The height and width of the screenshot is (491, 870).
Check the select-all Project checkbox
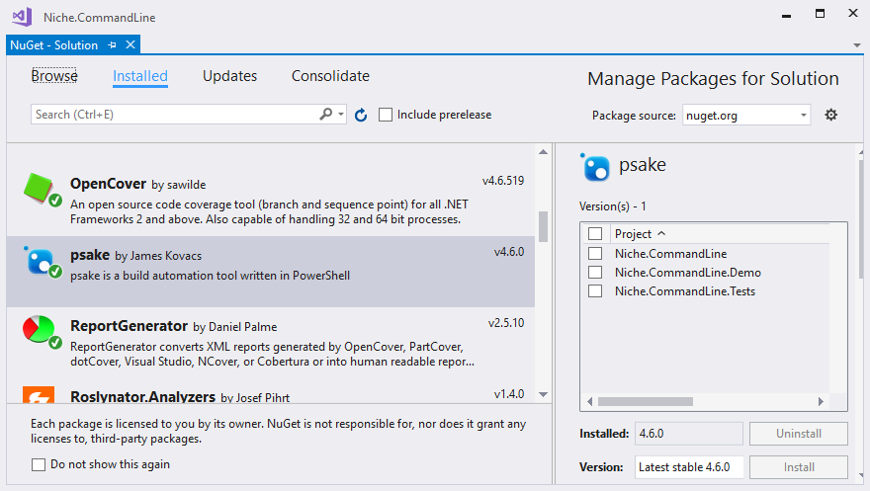click(595, 234)
